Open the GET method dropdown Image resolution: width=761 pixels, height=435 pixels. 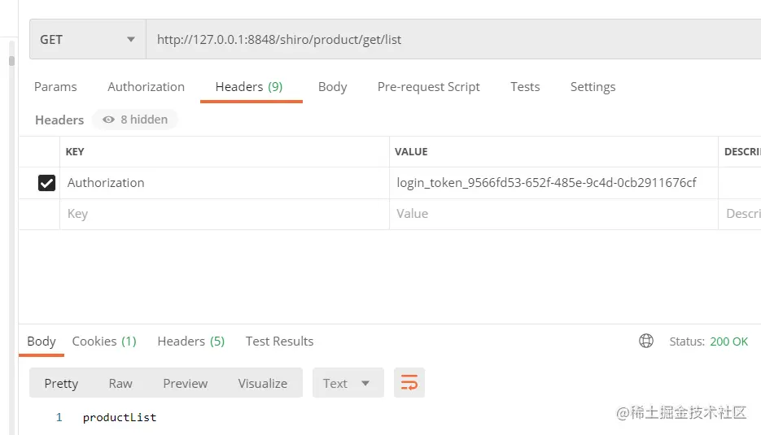pyautogui.click(x=87, y=39)
